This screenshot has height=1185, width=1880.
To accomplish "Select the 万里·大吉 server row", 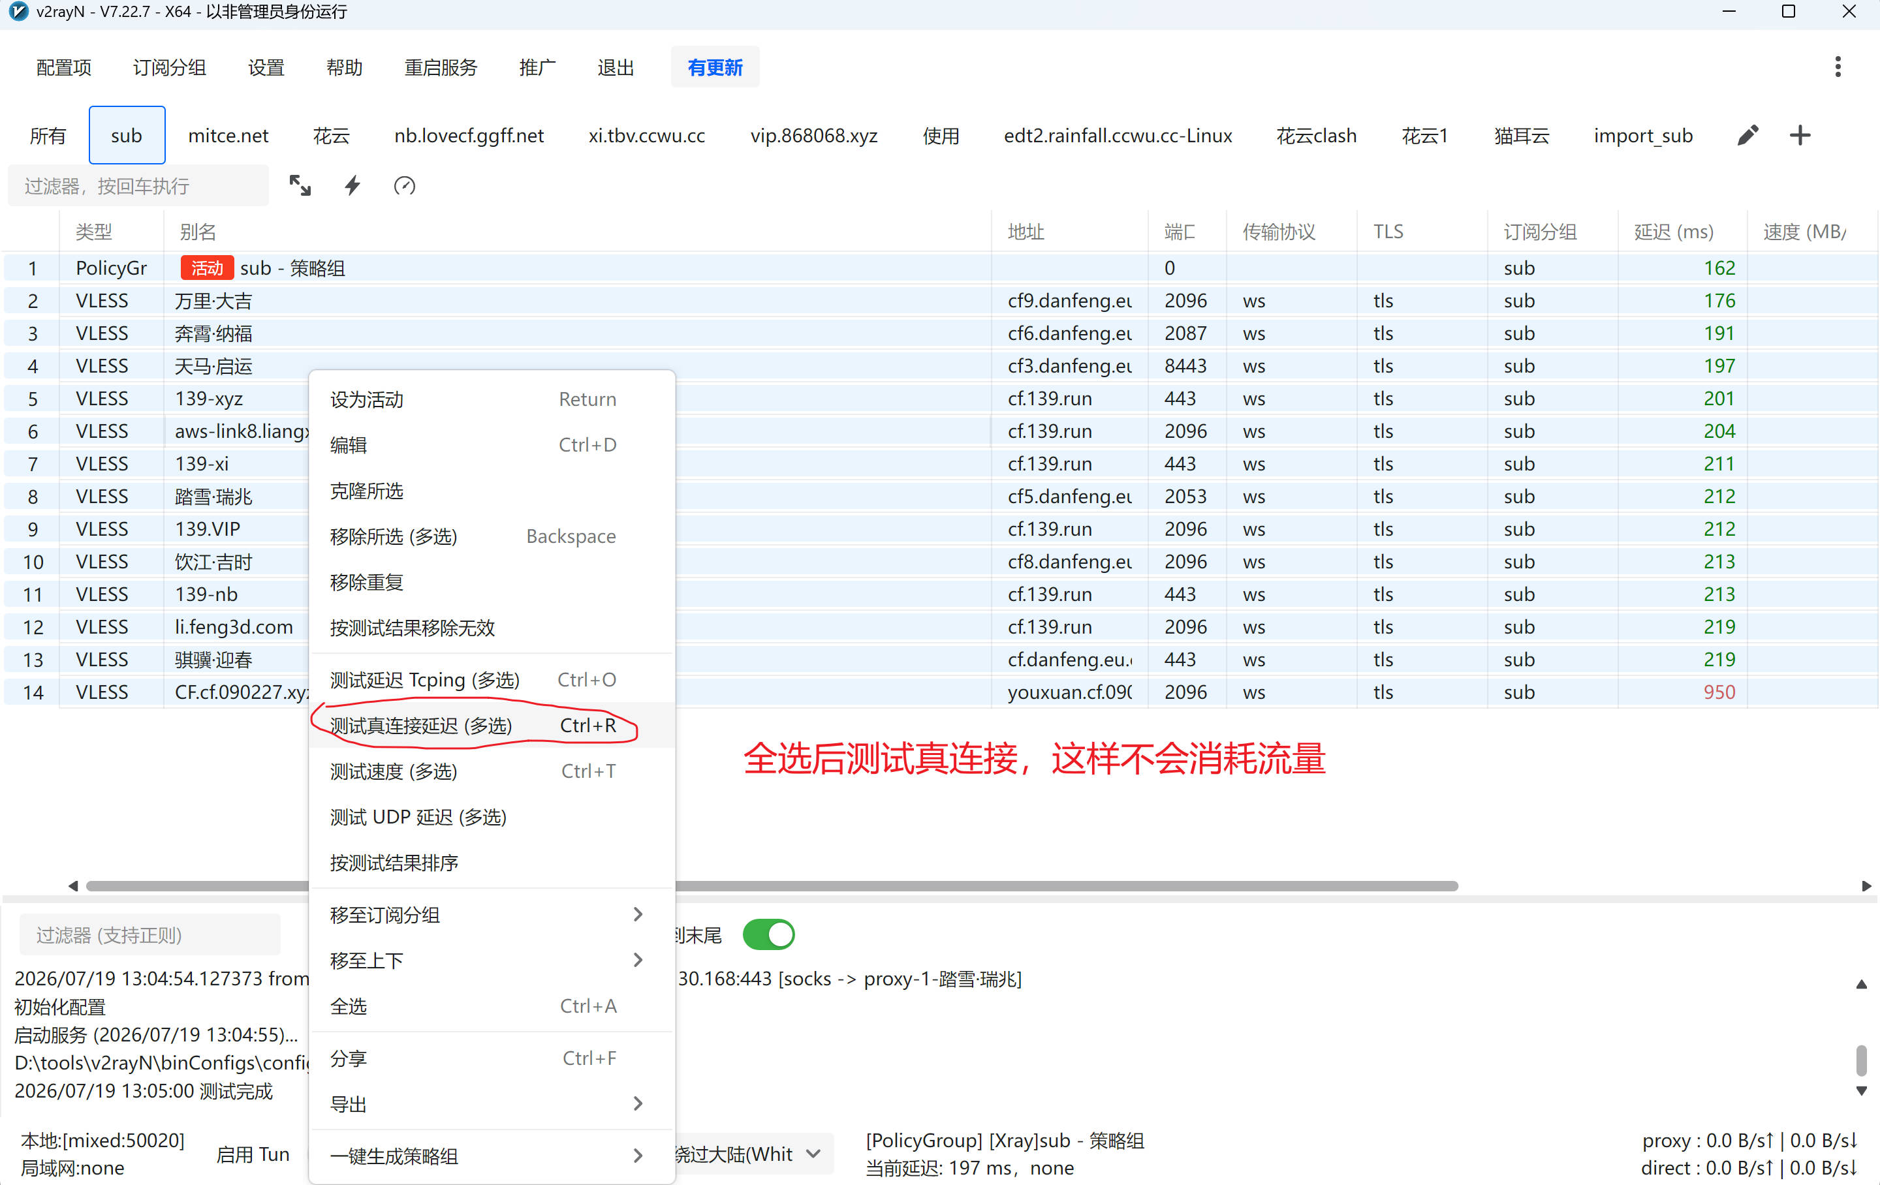I will click(940, 301).
